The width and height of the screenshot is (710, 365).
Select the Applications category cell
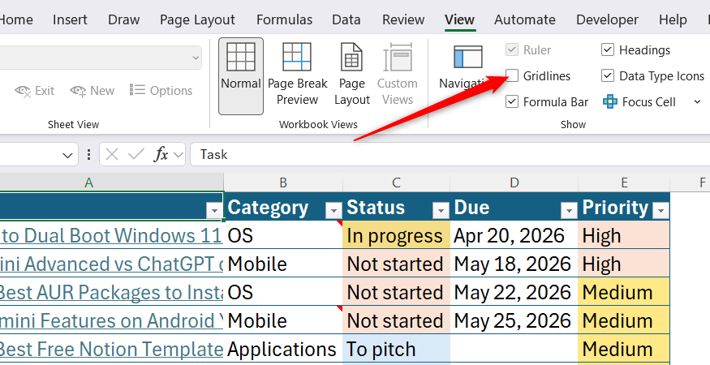[x=283, y=349]
